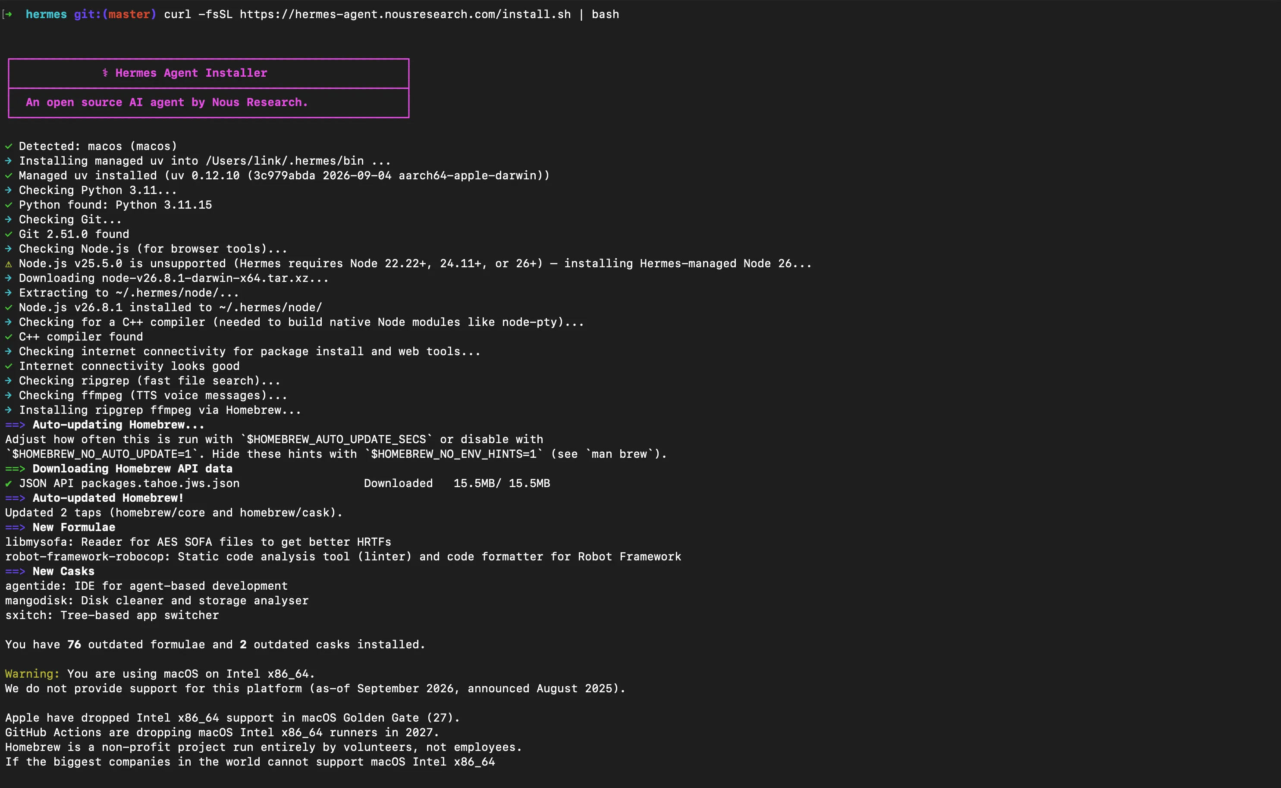
Task: Click the warning triangle before the Node.js v25.5.0 line
Action: coord(8,264)
